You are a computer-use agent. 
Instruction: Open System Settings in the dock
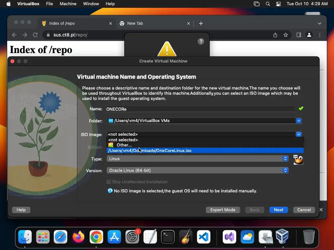132,237
